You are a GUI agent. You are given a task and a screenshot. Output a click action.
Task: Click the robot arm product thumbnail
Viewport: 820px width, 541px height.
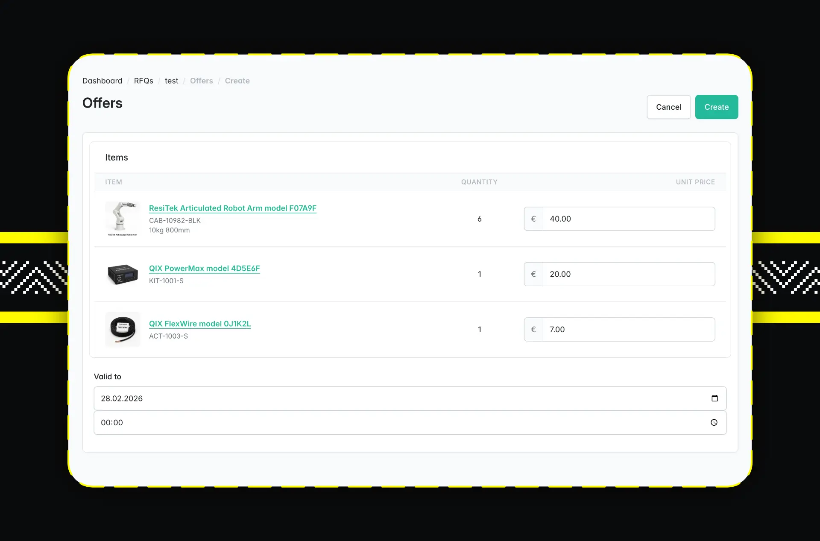(123, 219)
